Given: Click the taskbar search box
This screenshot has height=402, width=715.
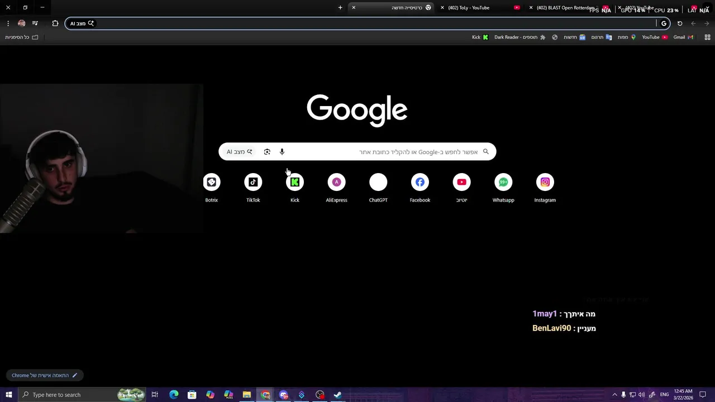Looking at the screenshot, I should click(82, 395).
